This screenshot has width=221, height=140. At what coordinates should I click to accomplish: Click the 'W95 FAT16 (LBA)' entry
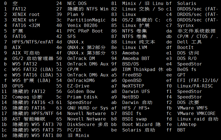coord(33,75)
